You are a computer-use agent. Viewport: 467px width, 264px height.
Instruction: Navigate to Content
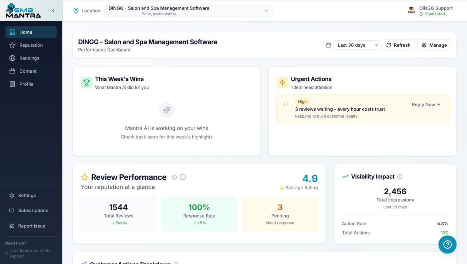click(31, 71)
